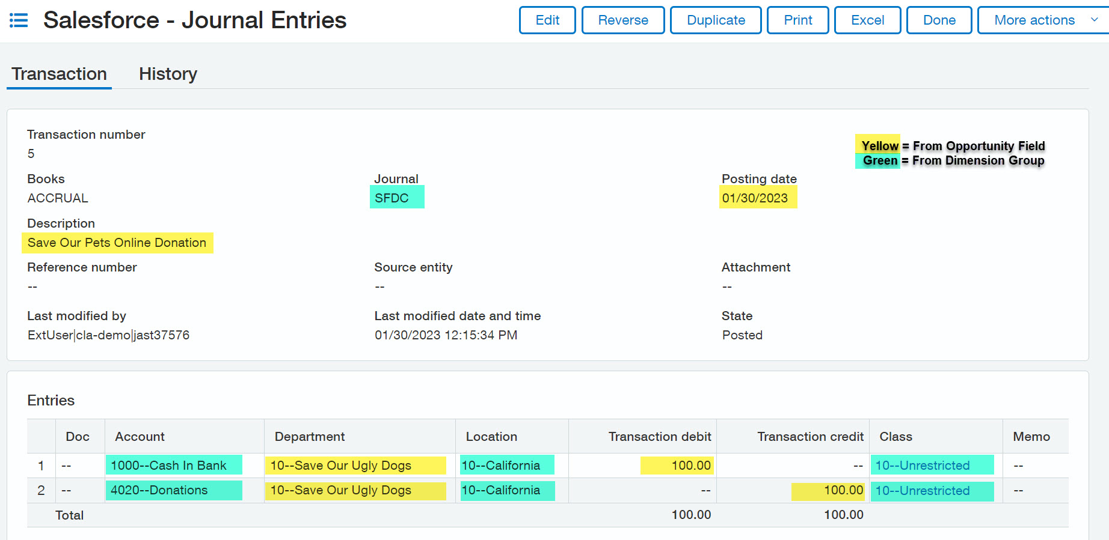The height and width of the screenshot is (540, 1109).
Task: Open the 10--Unrestricted class link in row 2
Action: pos(922,491)
